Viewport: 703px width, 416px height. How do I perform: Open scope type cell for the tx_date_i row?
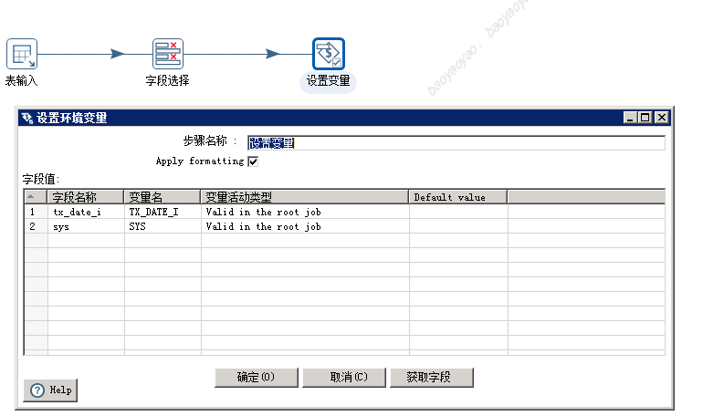305,212
